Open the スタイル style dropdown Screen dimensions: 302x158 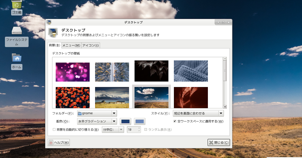[198, 113]
